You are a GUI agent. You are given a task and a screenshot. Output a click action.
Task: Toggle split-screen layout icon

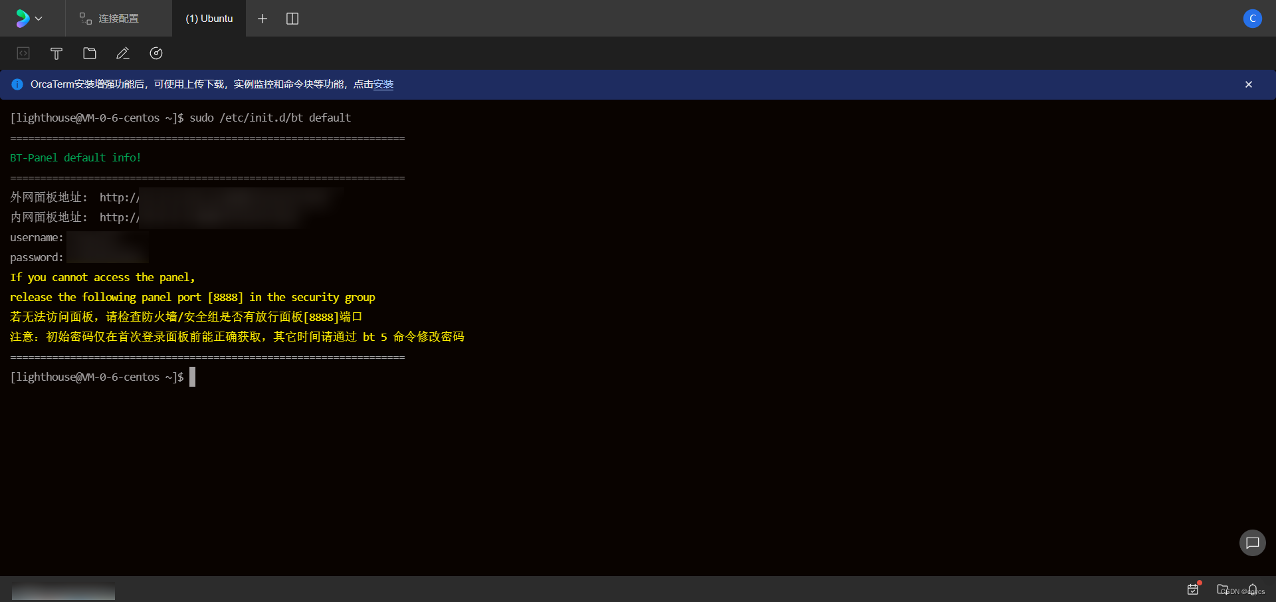point(292,19)
